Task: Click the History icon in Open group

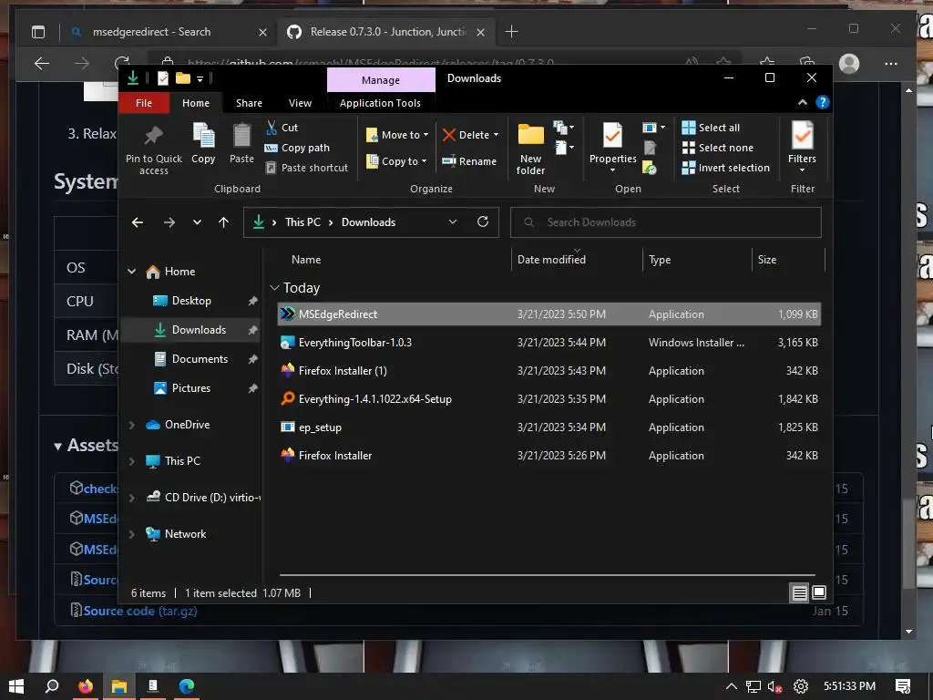Action: click(x=650, y=168)
